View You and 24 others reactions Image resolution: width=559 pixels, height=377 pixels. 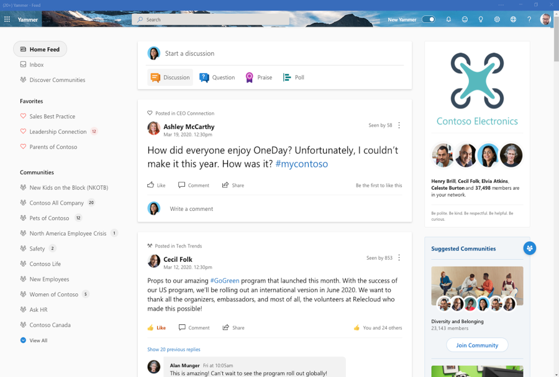(x=378, y=327)
